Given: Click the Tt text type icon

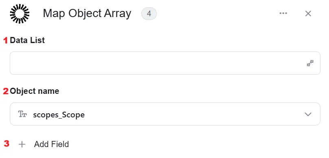Looking at the screenshot, I should pyautogui.click(x=22, y=114).
